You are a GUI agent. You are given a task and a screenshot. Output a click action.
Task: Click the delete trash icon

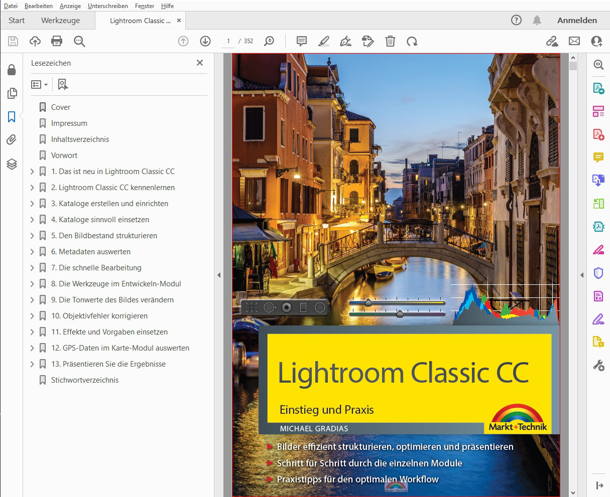390,41
